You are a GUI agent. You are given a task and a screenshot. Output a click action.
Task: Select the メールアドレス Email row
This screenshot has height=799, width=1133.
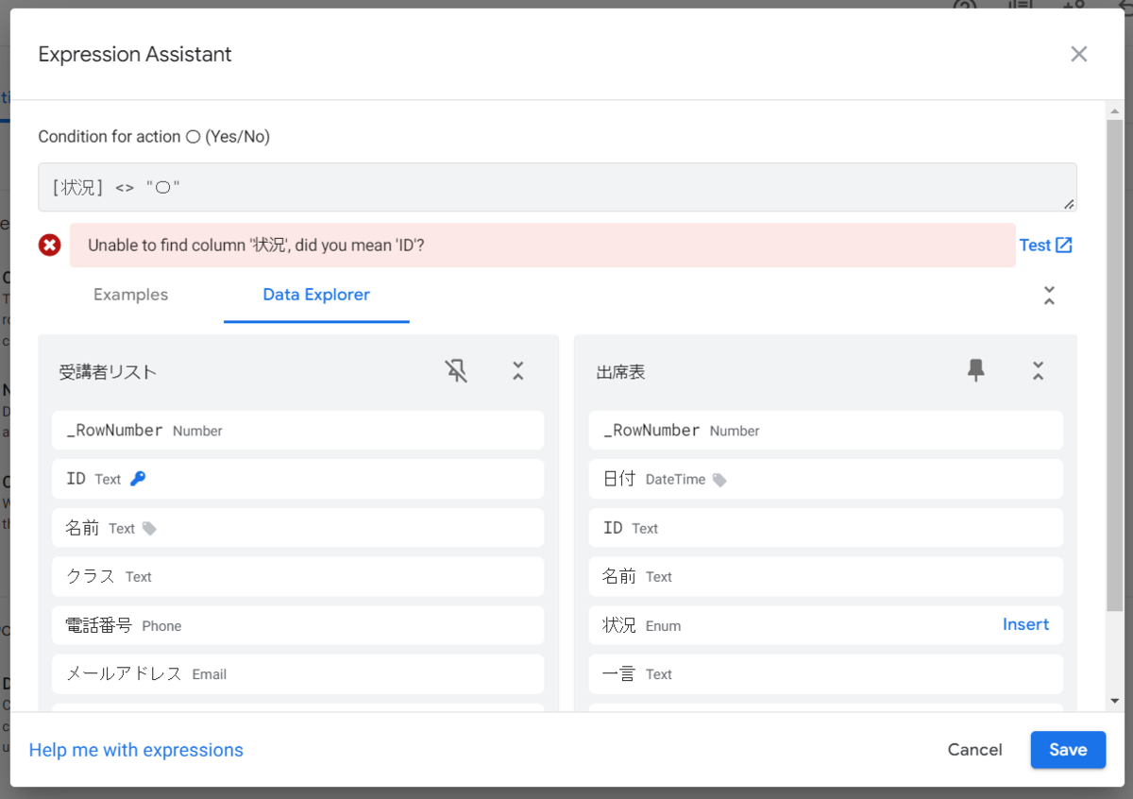pyautogui.click(x=298, y=673)
